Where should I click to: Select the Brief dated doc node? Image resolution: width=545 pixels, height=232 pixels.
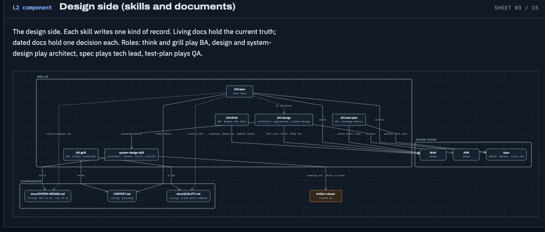(x=433, y=155)
